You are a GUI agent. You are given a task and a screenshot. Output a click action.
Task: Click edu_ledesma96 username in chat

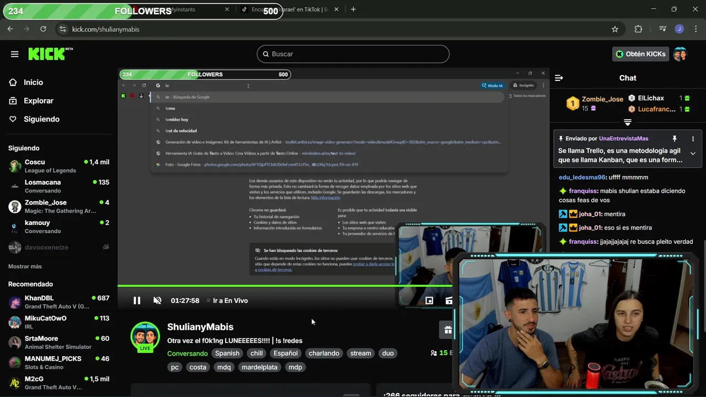(582, 178)
